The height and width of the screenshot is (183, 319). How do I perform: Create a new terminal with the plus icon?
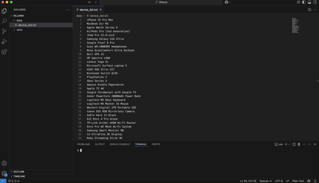pyautogui.click(x=286, y=144)
